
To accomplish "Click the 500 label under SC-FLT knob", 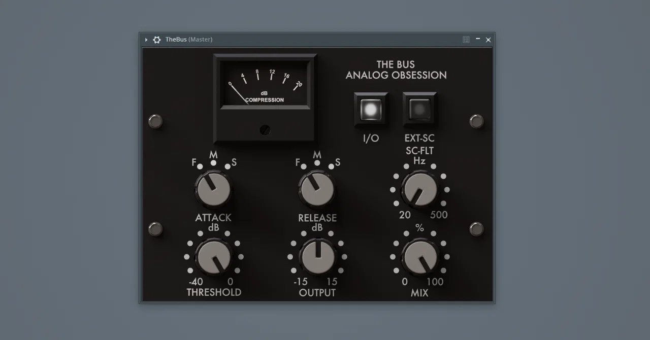I will click(x=439, y=215).
